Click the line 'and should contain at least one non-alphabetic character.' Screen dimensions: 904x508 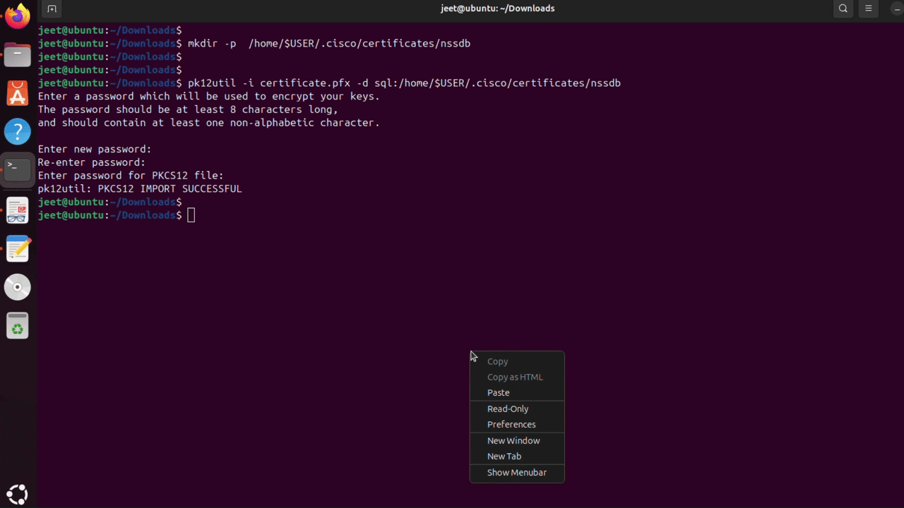[x=209, y=122]
